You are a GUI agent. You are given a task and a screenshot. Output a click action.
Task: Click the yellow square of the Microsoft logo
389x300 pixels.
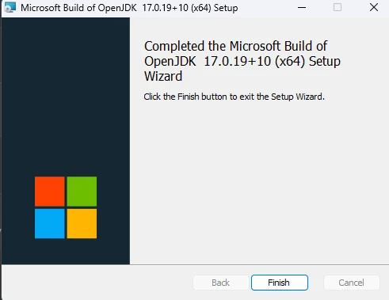pos(82,223)
